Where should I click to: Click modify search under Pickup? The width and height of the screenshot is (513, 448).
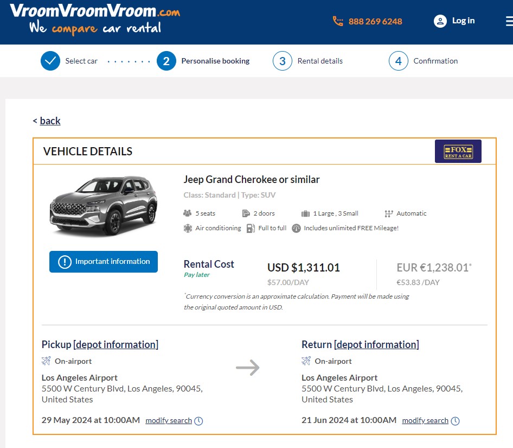click(169, 420)
